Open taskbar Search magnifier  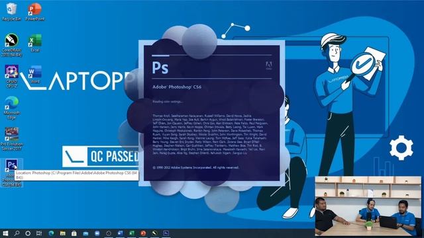click(x=17, y=233)
